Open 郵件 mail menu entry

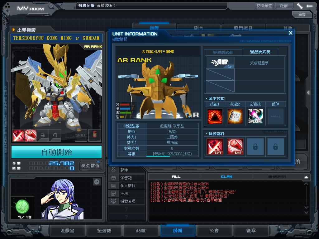coord(126,170)
